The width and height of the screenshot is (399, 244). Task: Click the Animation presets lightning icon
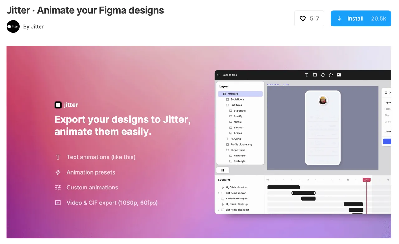coord(58,172)
